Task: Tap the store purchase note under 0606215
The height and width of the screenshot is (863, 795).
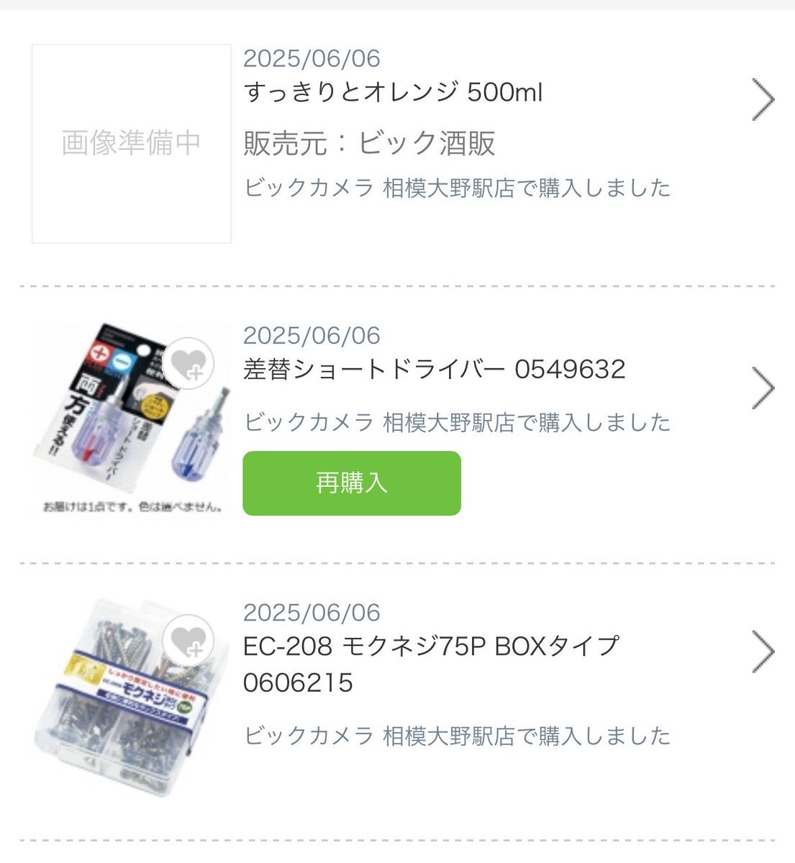Action: (x=457, y=736)
